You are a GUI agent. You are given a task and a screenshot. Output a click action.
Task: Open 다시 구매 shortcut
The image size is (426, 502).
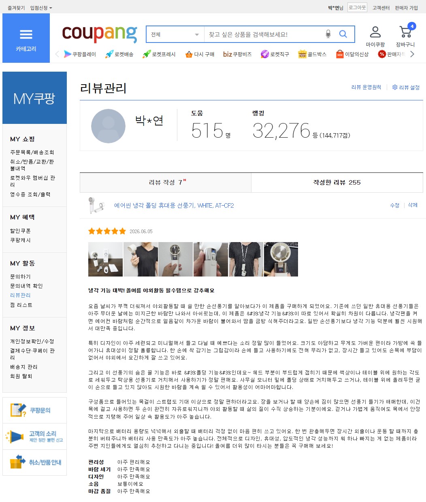click(x=200, y=54)
